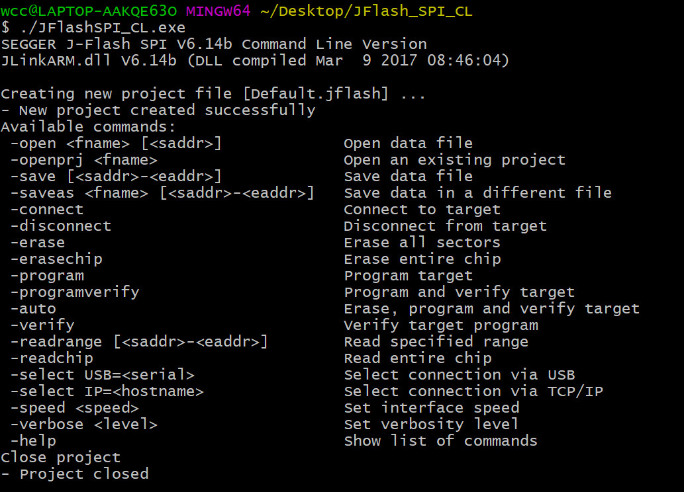Screen dimensions: 684x492
Task: Click the -select IP=<hostname> command
Action: tap(107, 391)
